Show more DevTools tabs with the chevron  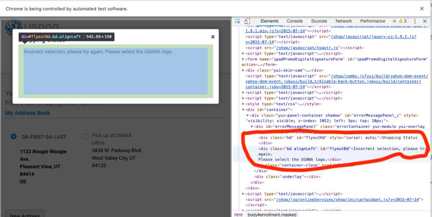pyautogui.click(x=394, y=21)
